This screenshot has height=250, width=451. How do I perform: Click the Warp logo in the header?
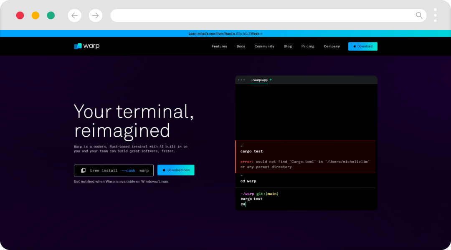pos(86,46)
